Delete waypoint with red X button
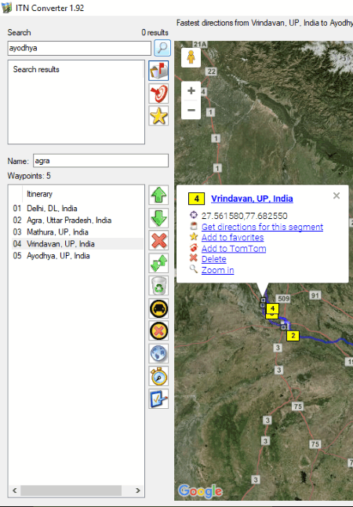Viewport: 353px width, 507px height. coord(158,240)
